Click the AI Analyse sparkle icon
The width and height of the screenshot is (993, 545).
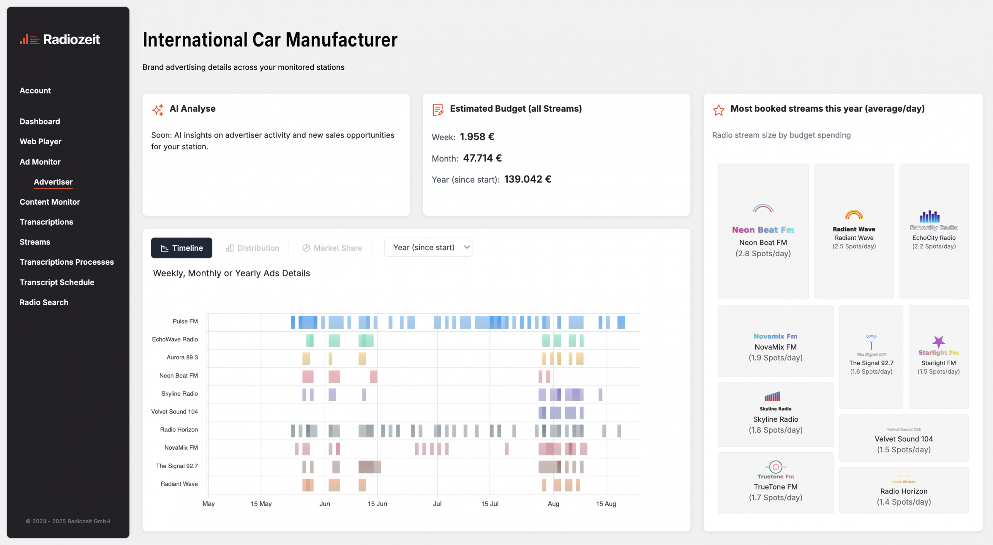click(158, 110)
